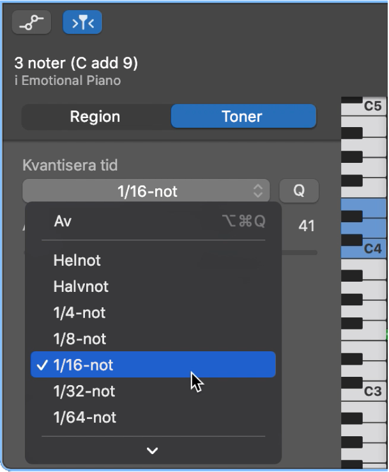Switch to the Region tab
This screenshot has height=472, width=389.
95,117
